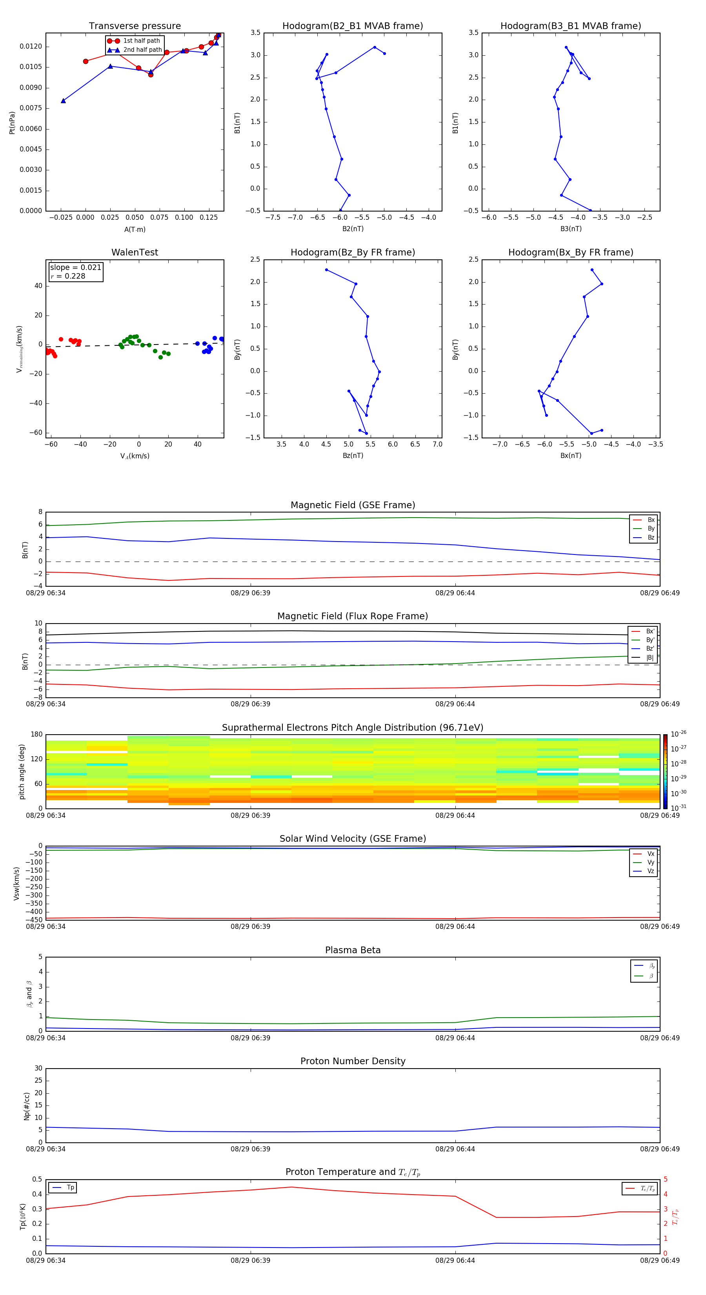Click '08/29 06:39' under GSE magnetic field plot
Screen dimensions: 706x1295
point(250,593)
